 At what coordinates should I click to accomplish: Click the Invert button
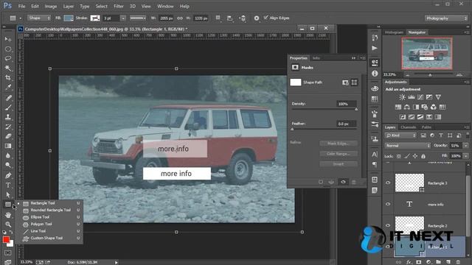[x=339, y=164]
